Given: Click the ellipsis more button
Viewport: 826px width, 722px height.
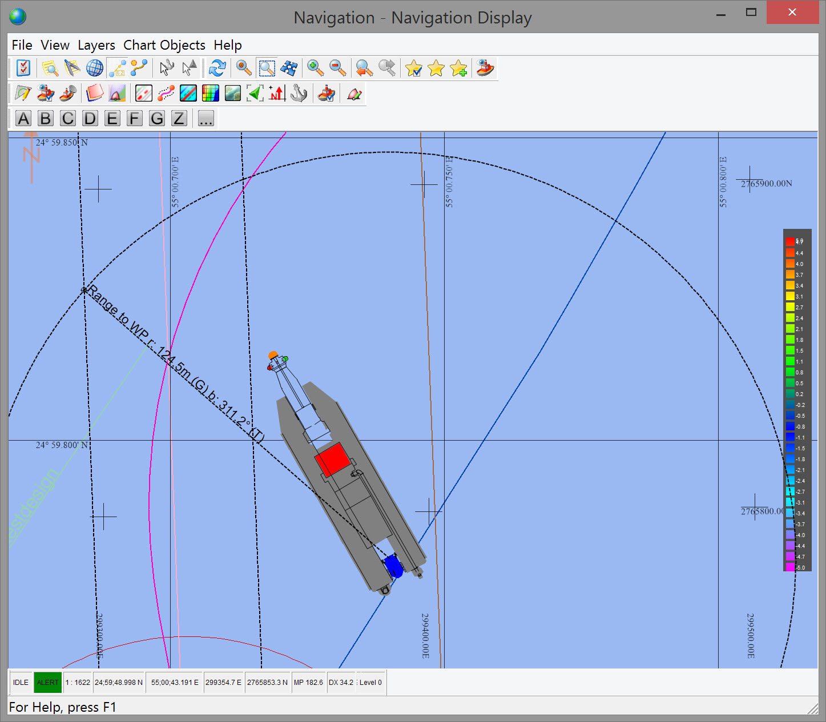Looking at the screenshot, I should coord(206,118).
